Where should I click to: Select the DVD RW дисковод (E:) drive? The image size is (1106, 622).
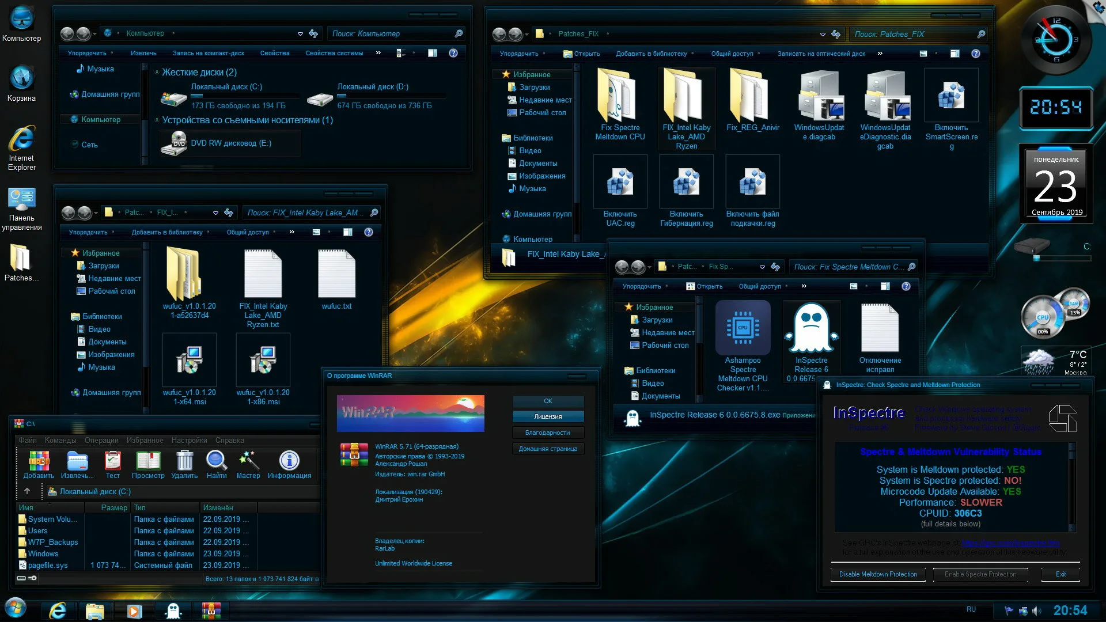coord(230,143)
